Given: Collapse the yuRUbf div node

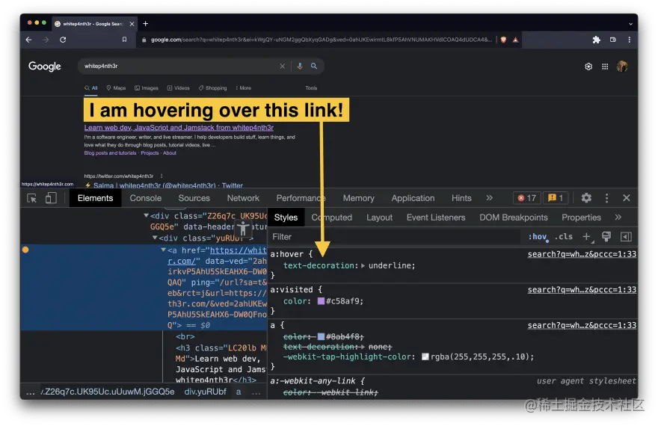Looking at the screenshot, I should [155, 238].
